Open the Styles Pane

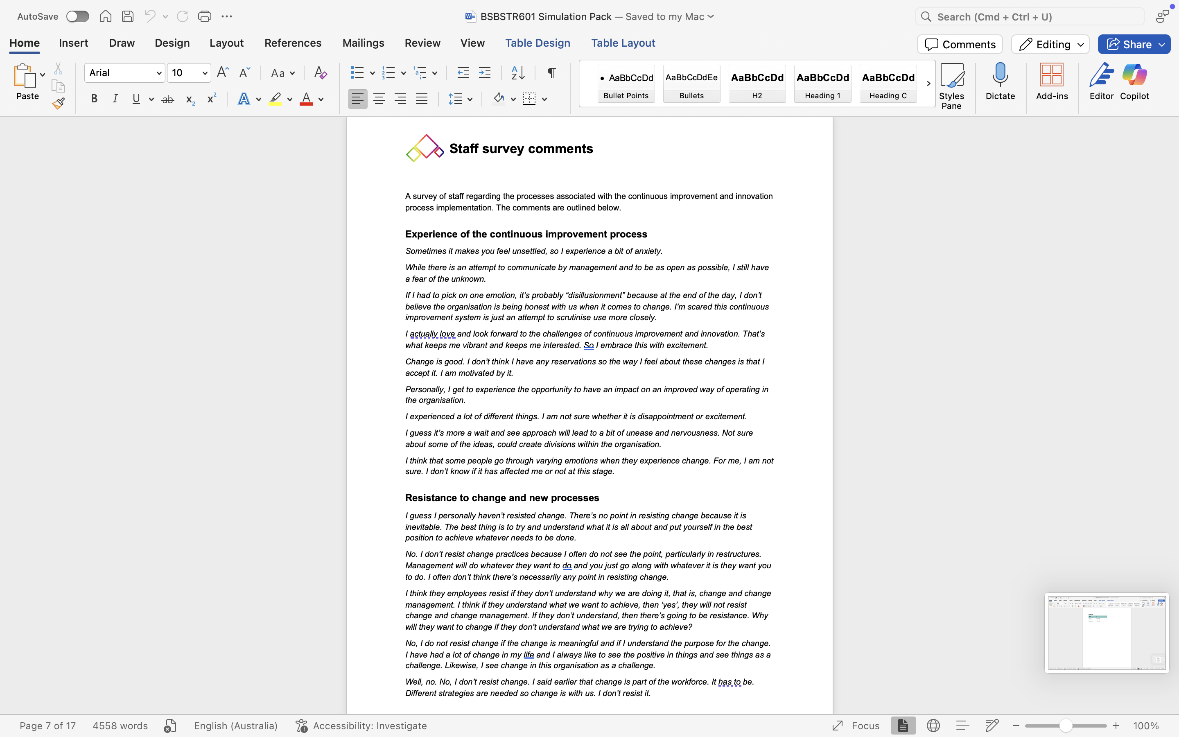(x=951, y=86)
